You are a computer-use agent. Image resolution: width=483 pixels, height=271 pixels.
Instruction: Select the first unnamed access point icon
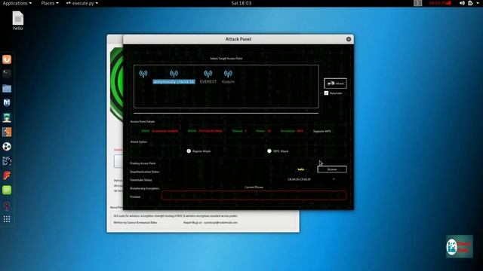[x=143, y=74]
